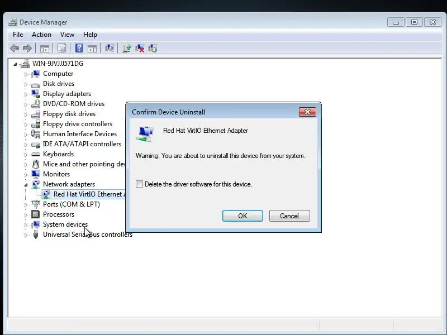The width and height of the screenshot is (447, 335).
Task: Expand the DVD/CD-ROM drives node
Action: [x=26, y=104]
